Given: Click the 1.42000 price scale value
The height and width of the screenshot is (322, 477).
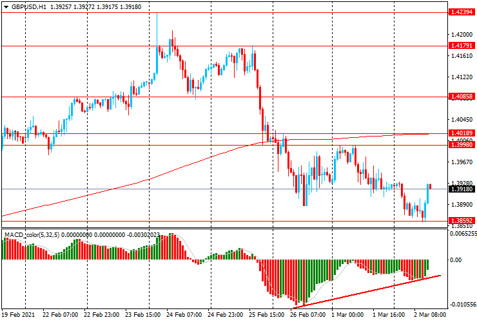Looking at the screenshot, I should click(462, 35).
